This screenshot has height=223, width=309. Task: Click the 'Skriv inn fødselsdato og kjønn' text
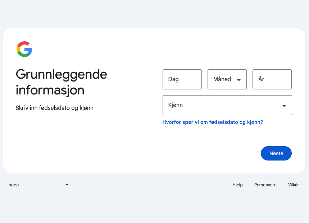tap(55, 108)
